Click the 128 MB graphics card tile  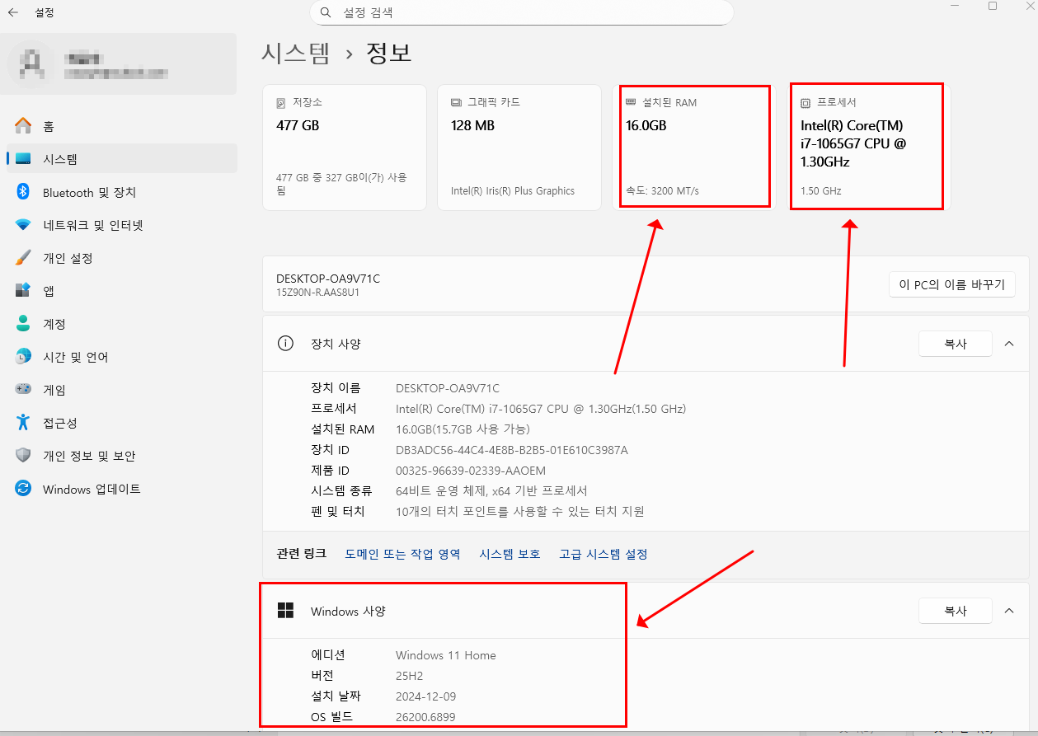tap(519, 148)
